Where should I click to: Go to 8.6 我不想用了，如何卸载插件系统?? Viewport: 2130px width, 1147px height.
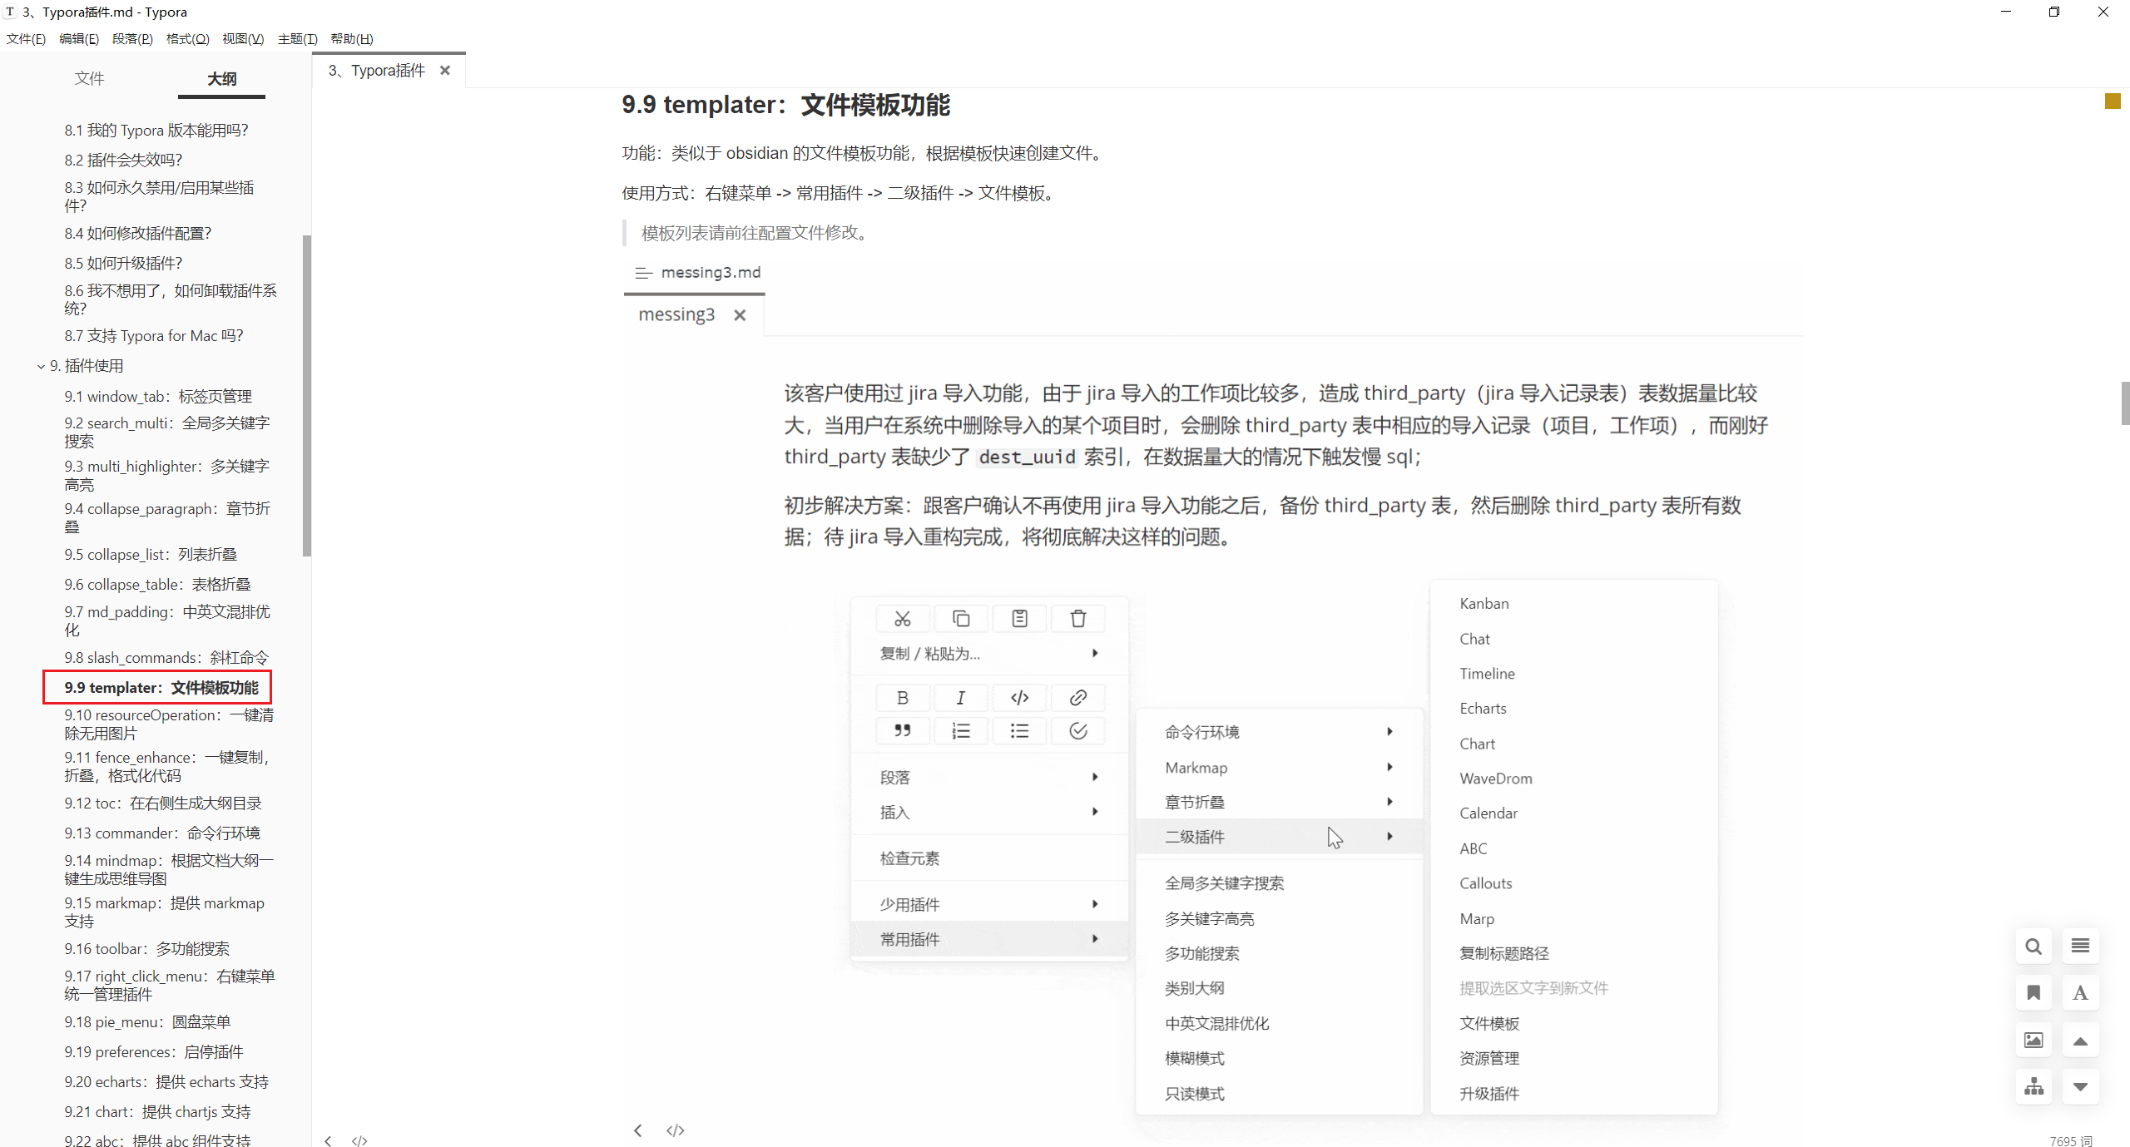[171, 299]
